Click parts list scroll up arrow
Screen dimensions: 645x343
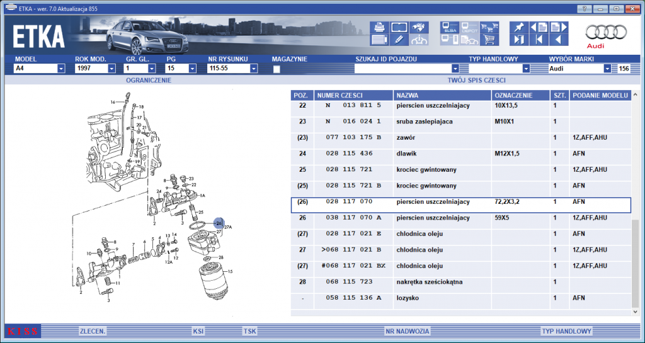click(x=636, y=94)
